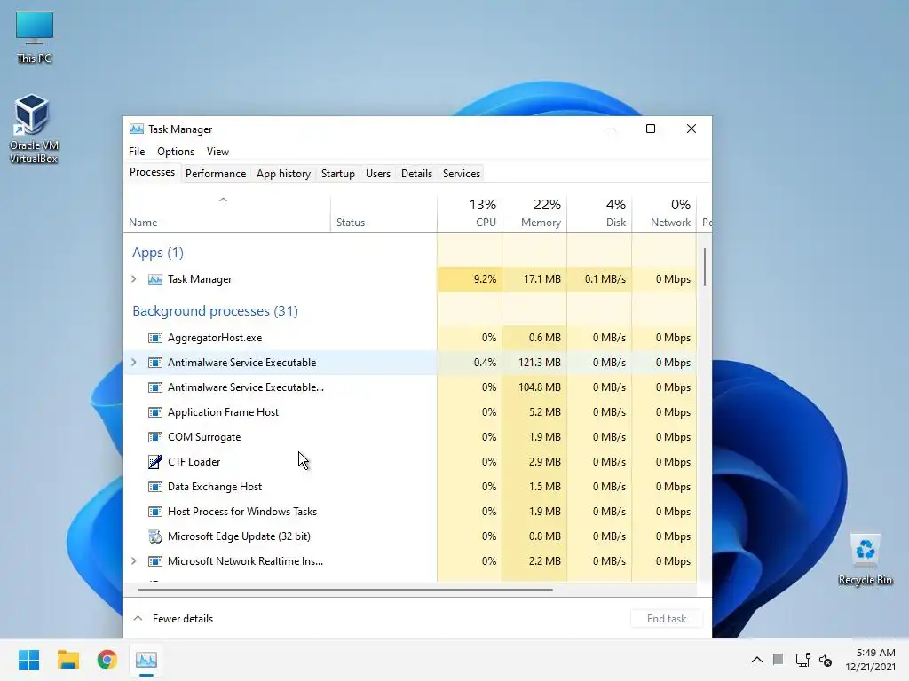Click the Task Manager title bar icon
Viewport: 909px width, 681px height.
(136, 129)
